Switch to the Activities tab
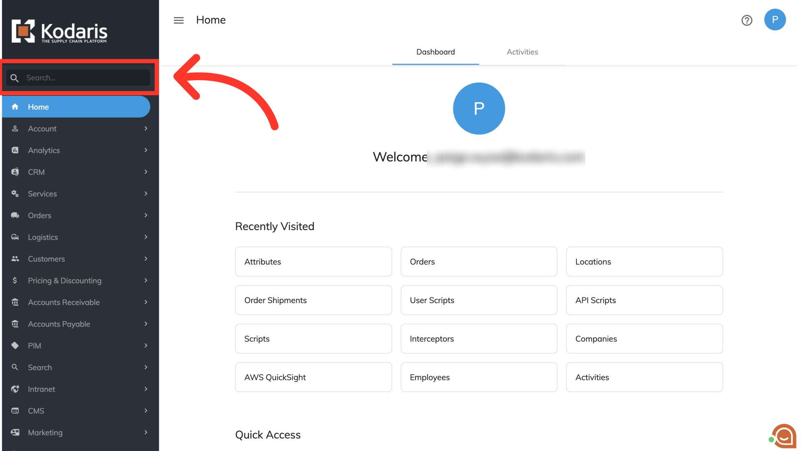801x451 pixels. click(522, 52)
